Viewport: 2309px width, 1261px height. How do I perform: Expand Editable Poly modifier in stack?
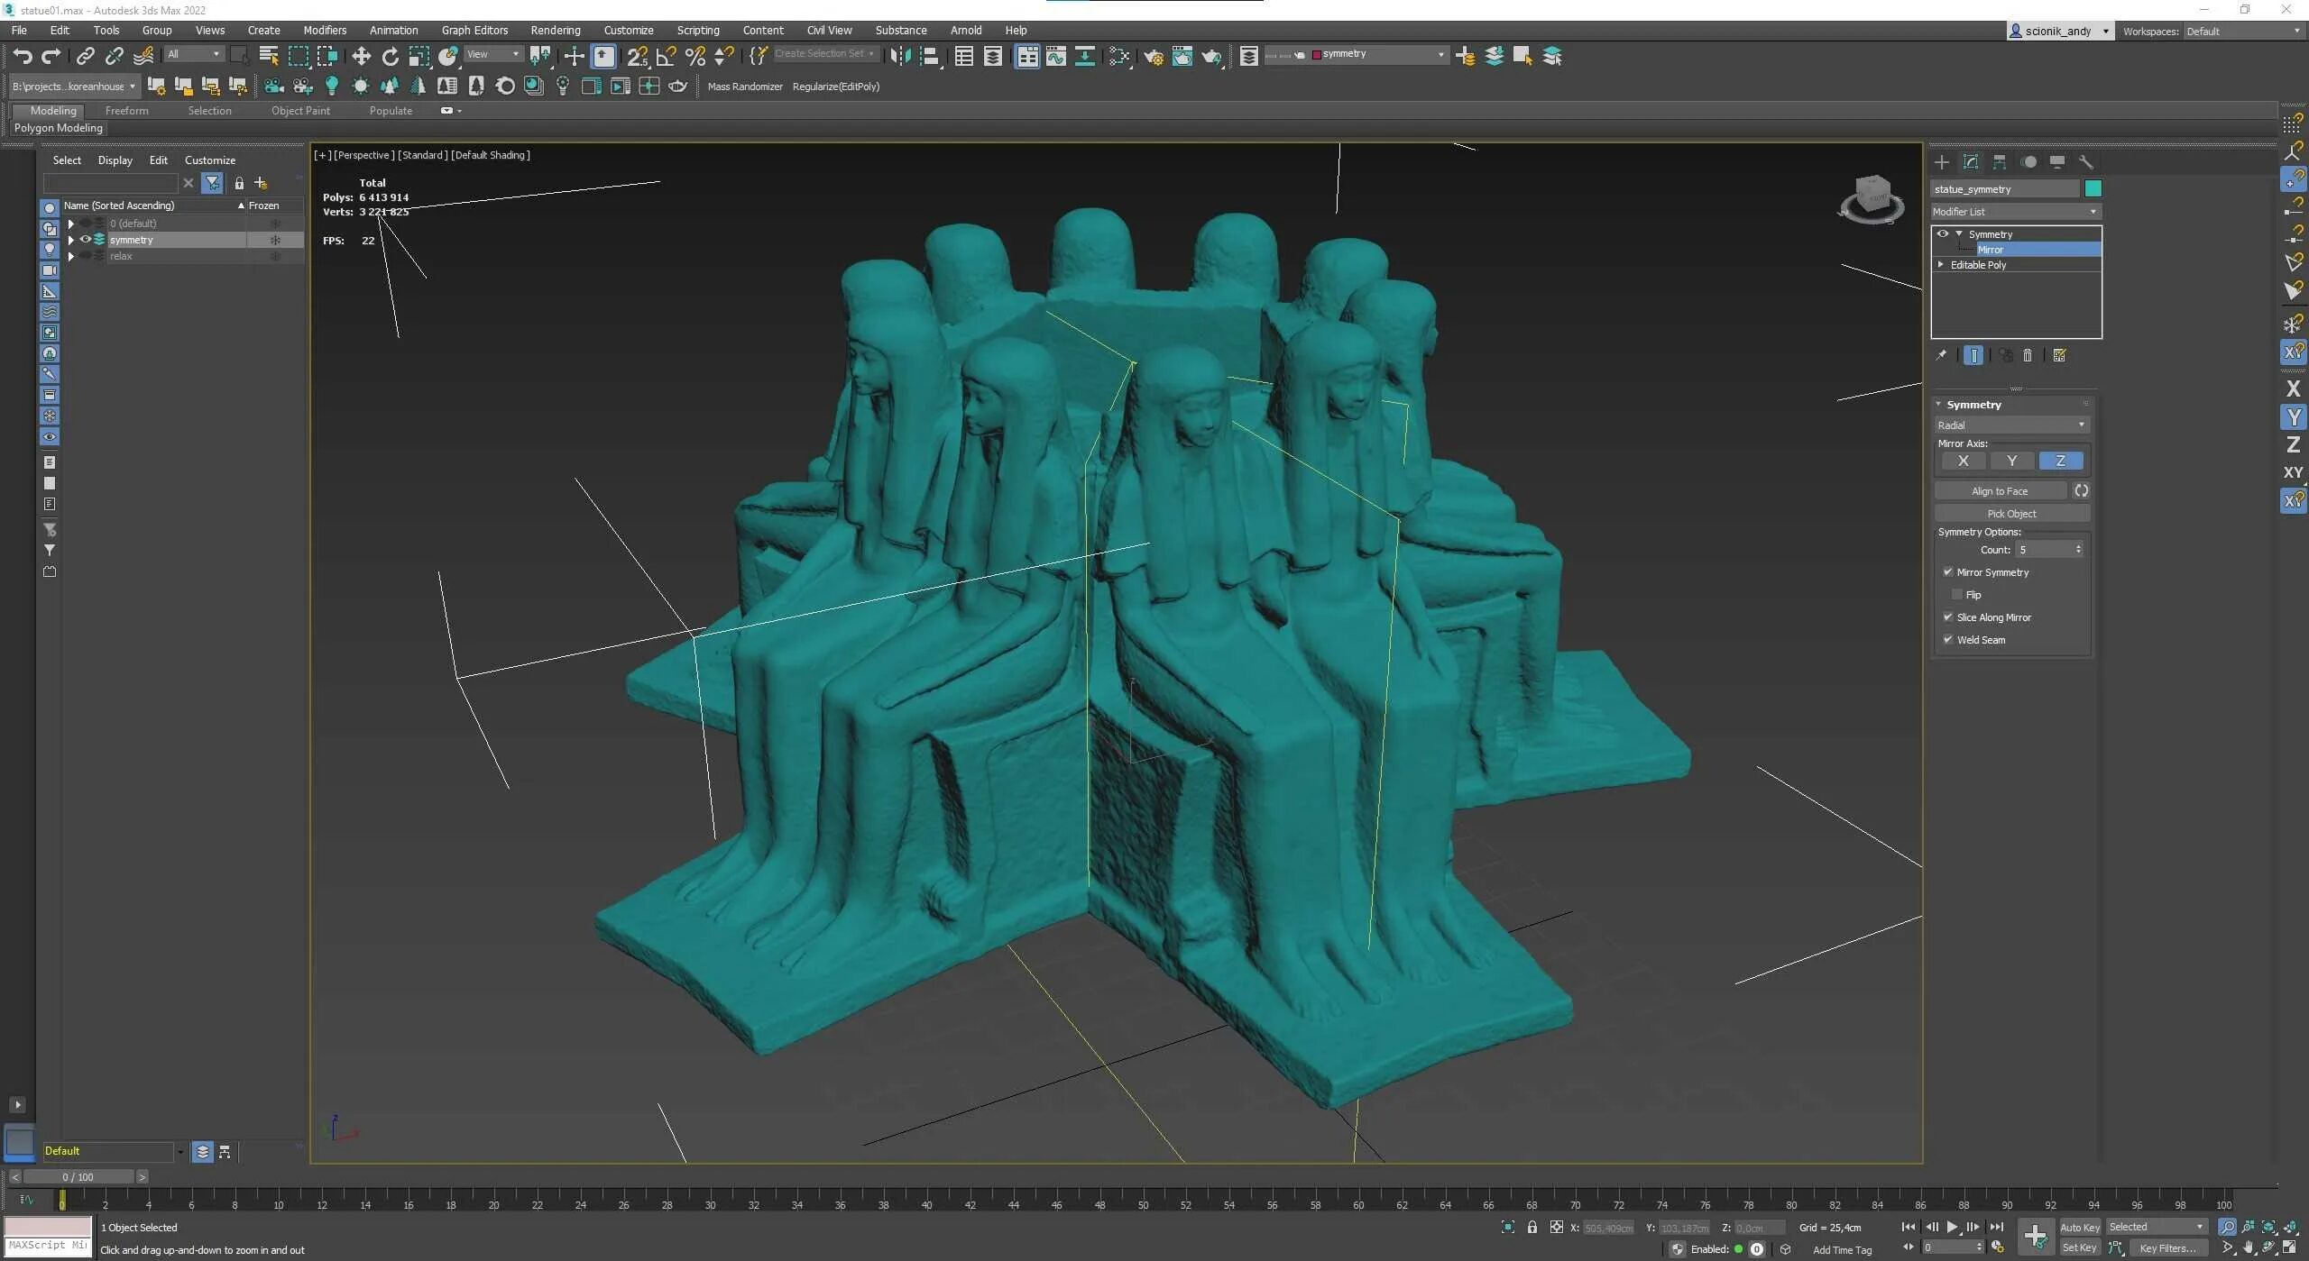pos(1939,264)
